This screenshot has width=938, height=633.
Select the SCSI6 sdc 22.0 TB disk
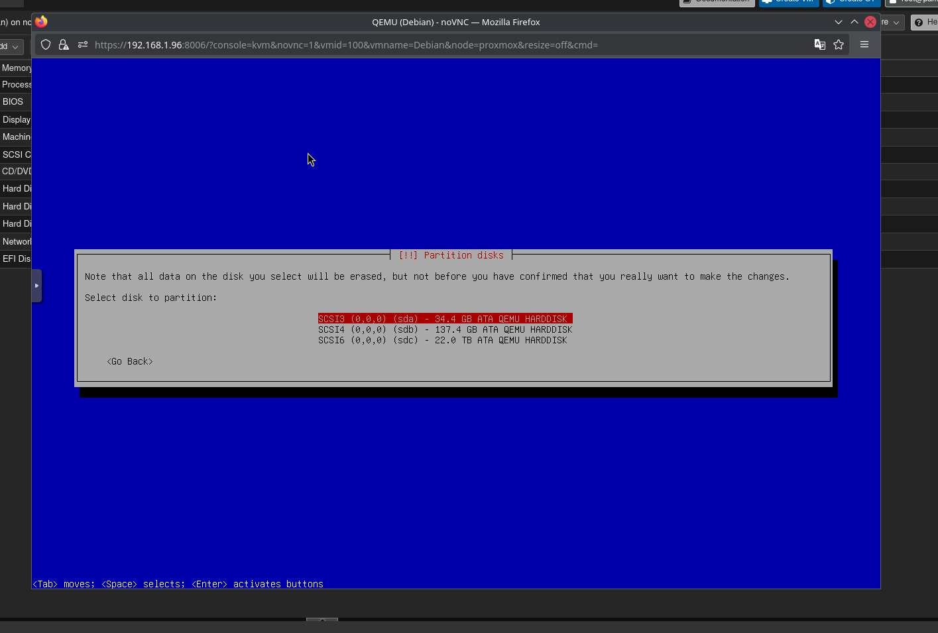tap(443, 340)
